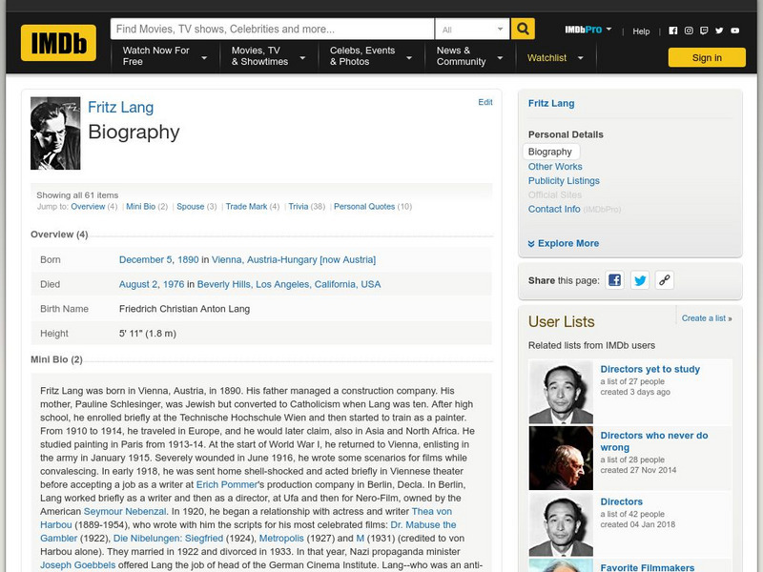The height and width of the screenshot is (572, 763).
Task: Open IMDb's Facebook page from the header
Action: tap(673, 30)
